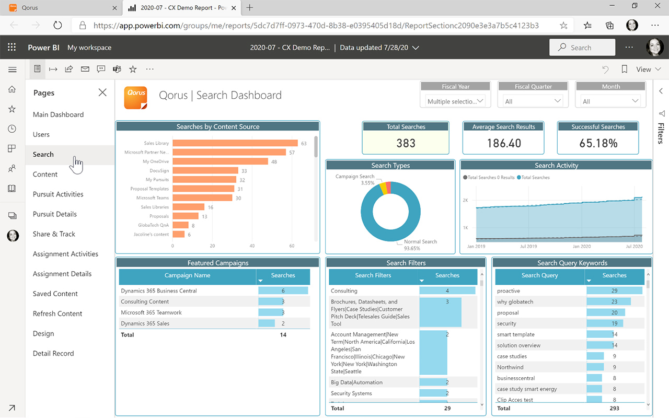Click the Chat in Teams icon

click(x=117, y=69)
